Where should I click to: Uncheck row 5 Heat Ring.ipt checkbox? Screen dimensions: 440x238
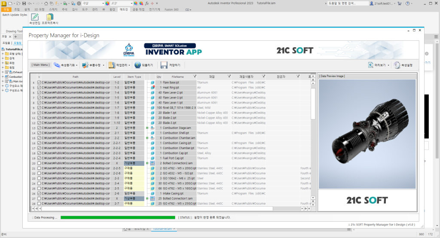click(39, 88)
